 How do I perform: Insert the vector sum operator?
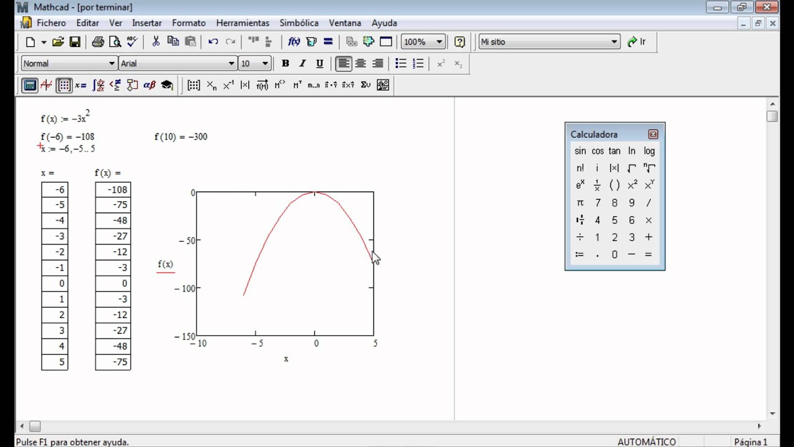tap(365, 85)
